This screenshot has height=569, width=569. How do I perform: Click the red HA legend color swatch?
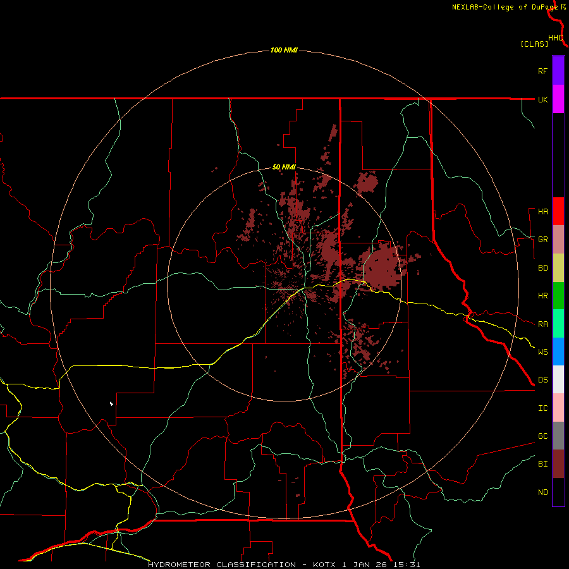558,211
